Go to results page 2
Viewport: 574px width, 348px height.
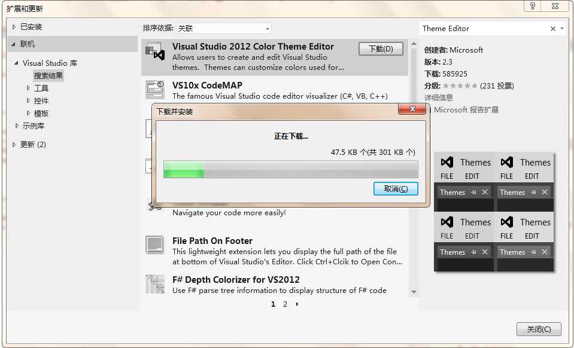(285, 304)
